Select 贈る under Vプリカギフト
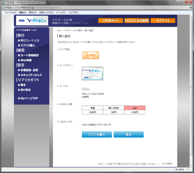The width and height of the screenshot is (194, 173). coord(22,85)
